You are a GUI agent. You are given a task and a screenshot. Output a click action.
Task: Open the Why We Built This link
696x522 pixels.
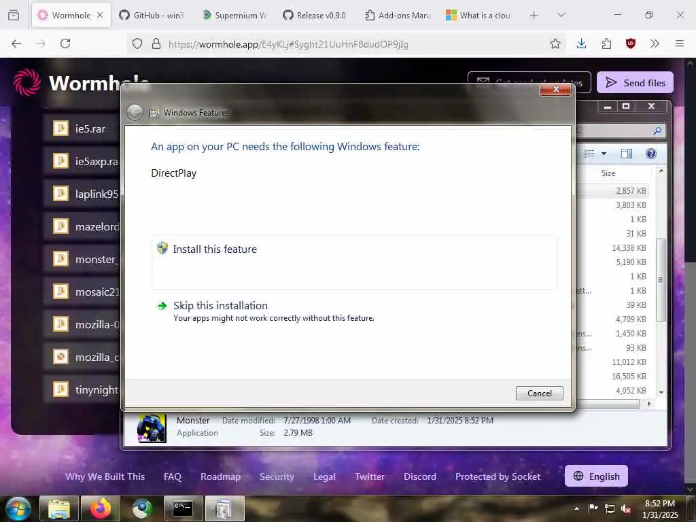pos(105,476)
